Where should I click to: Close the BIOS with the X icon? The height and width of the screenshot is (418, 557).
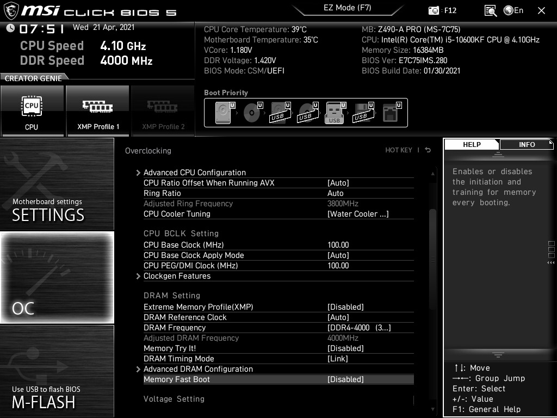pos(541,11)
